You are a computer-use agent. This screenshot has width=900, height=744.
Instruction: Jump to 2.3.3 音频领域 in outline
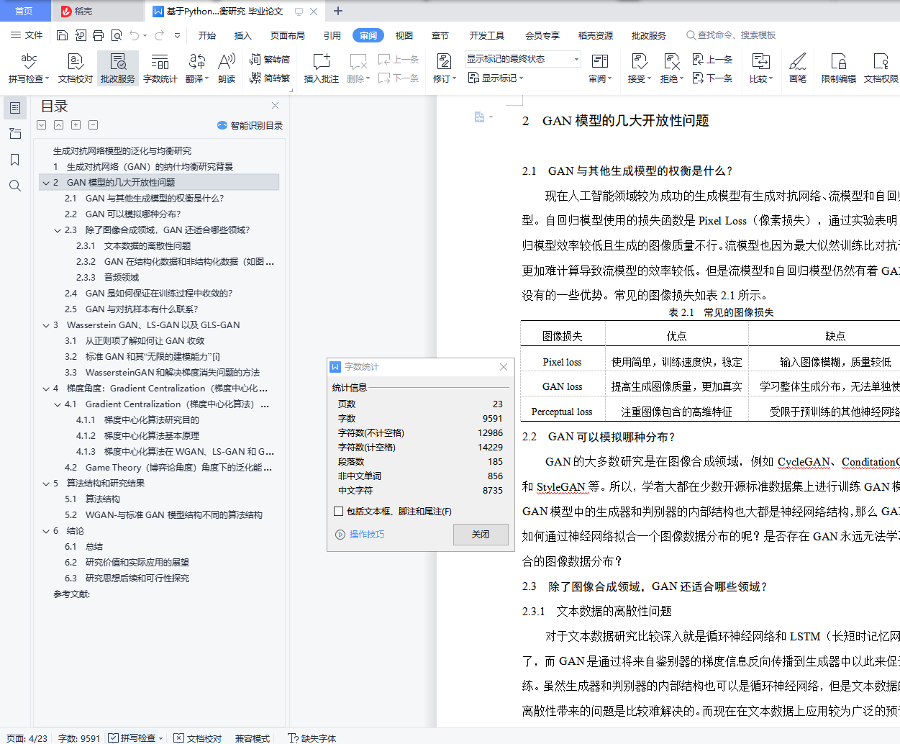[108, 278]
